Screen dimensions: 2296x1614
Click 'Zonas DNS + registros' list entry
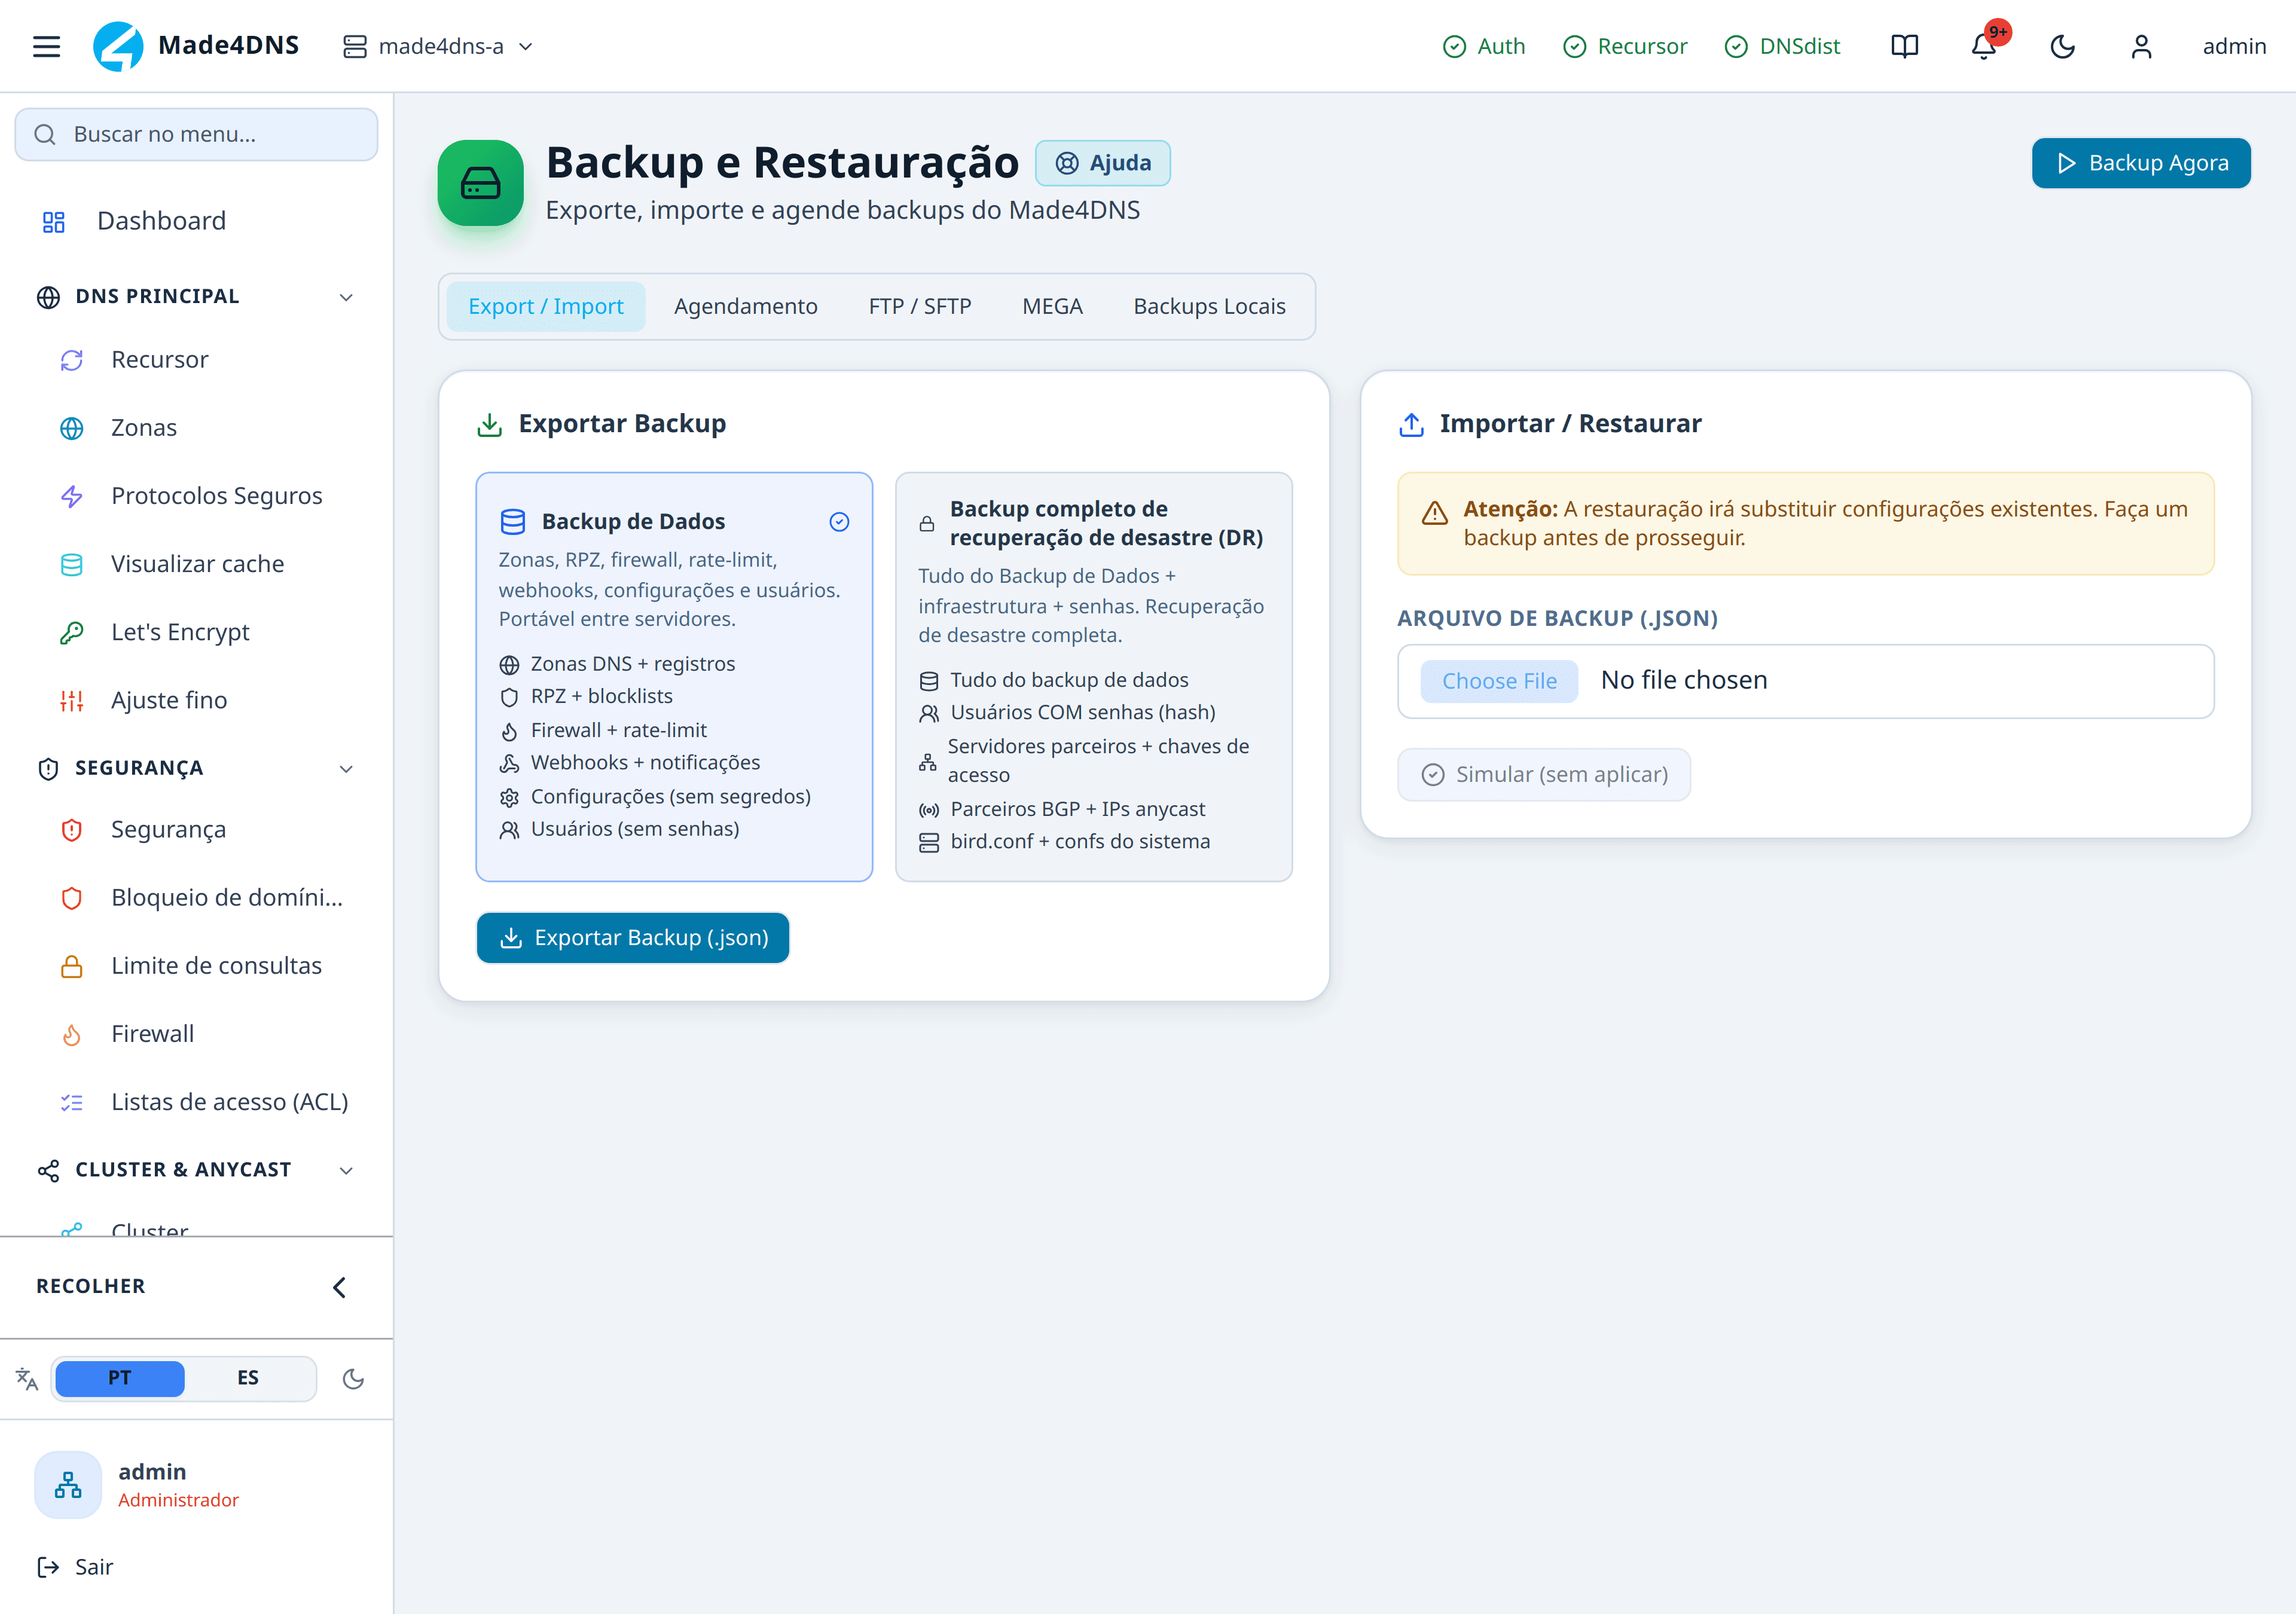click(617, 664)
